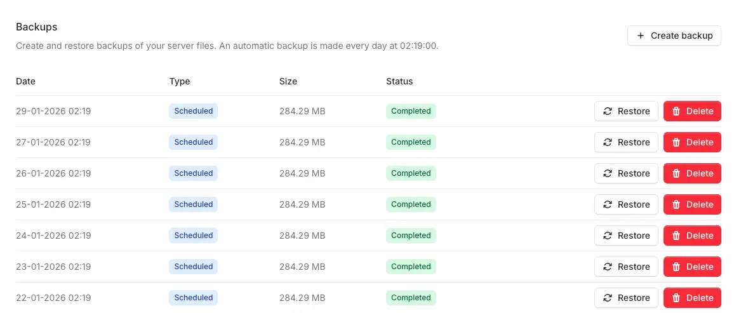Select the date 23-01-2026 02:19

[53, 267]
